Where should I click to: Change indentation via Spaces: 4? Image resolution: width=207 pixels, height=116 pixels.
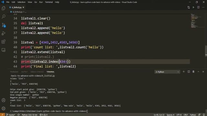(170, 115)
